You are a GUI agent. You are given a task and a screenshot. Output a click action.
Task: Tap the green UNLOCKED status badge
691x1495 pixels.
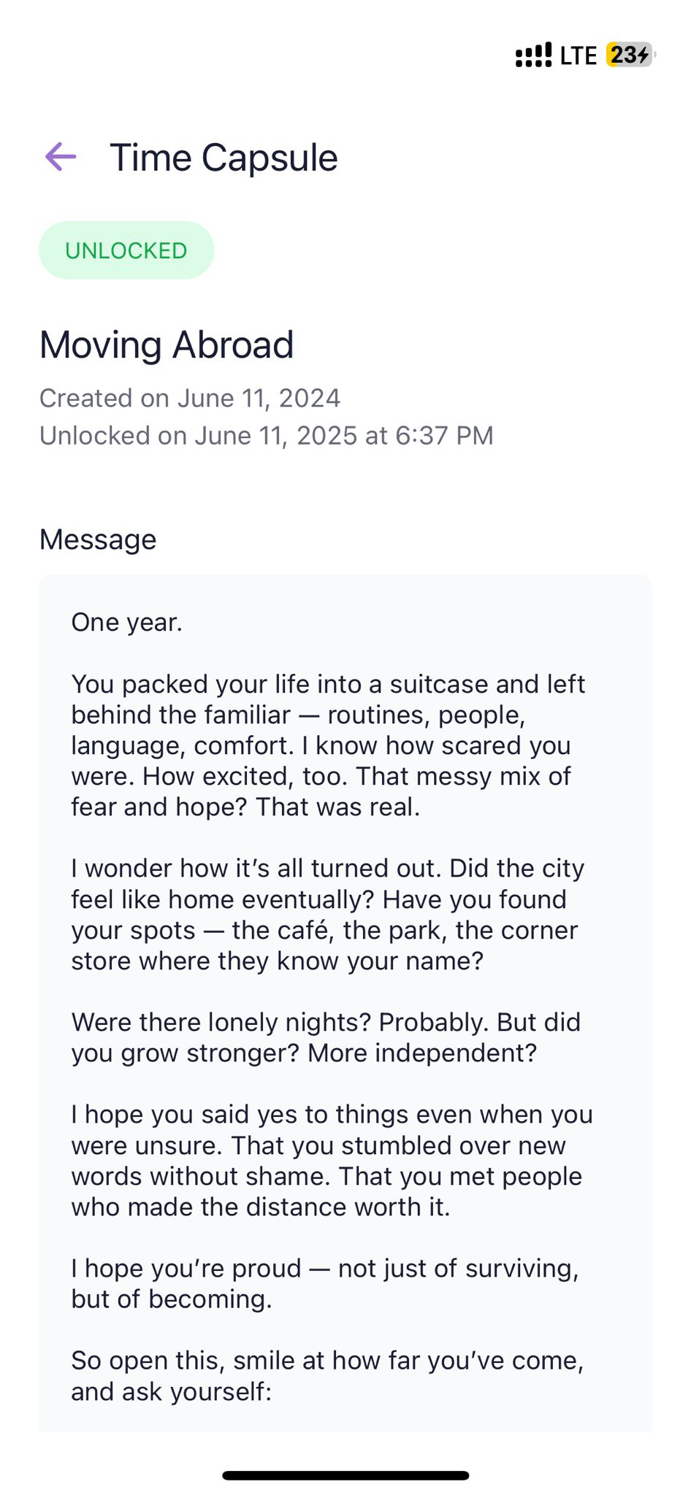[x=126, y=250]
